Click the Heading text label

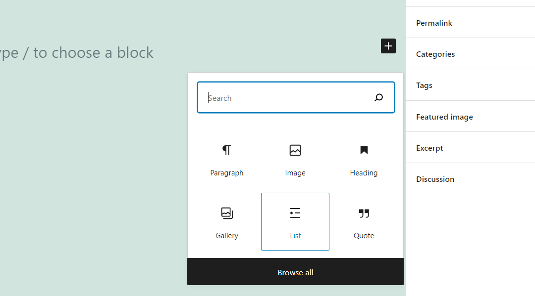364,173
